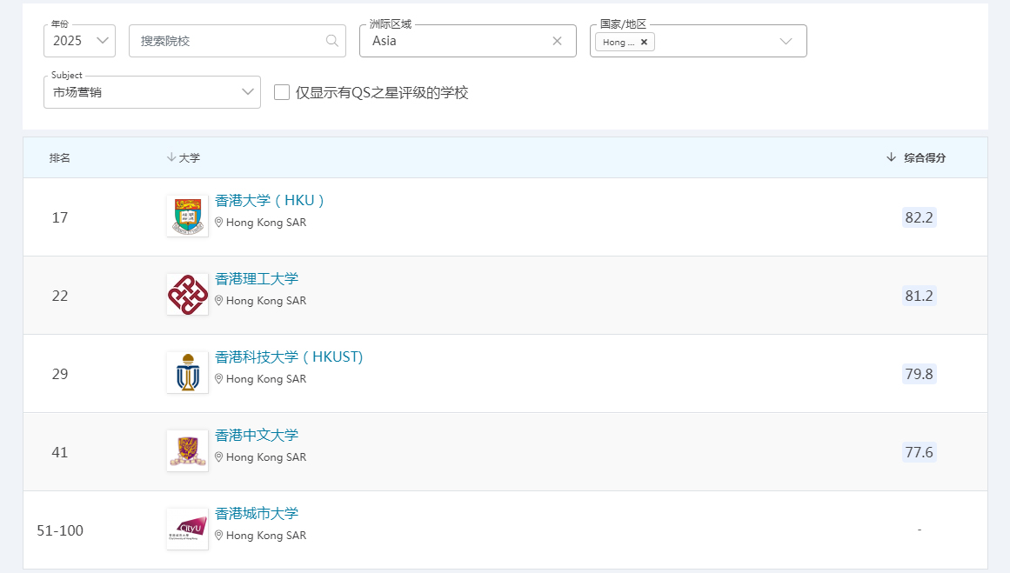This screenshot has height=573, width=1010.
Task: Click the 香港理工大学 logo
Action: pyautogui.click(x=187, y=295)
